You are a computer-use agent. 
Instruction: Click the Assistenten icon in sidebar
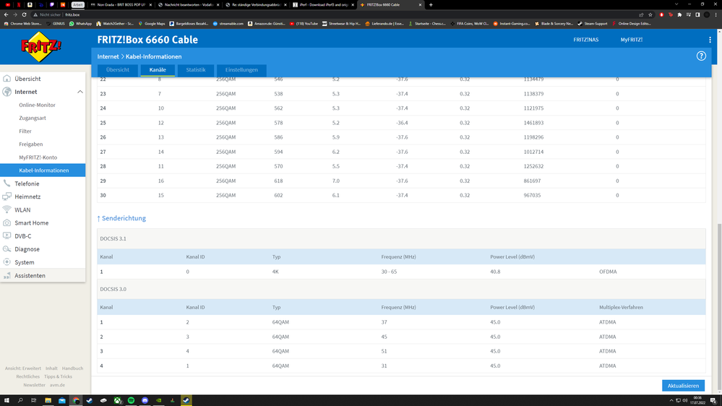[7, 275]
